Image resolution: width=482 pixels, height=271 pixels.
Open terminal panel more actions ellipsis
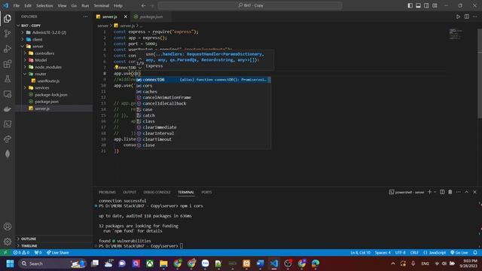459,192
